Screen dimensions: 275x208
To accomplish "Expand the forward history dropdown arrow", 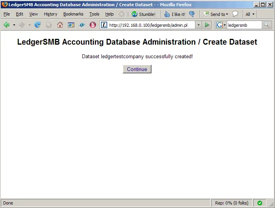I will pyautogui.click(x=30, y=25).
